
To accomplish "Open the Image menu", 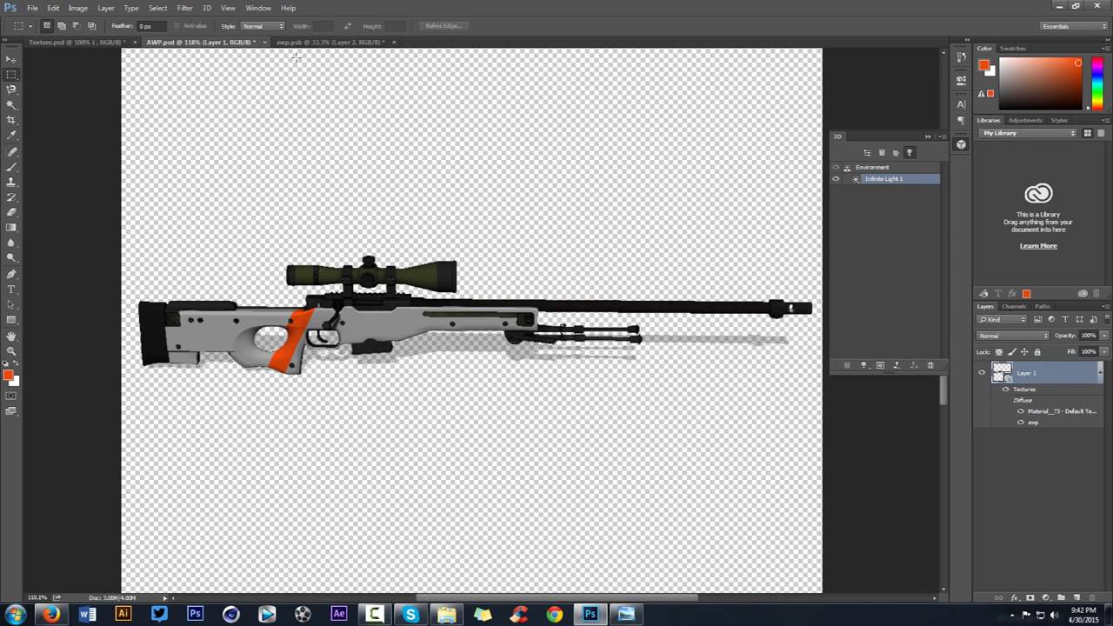I will pos(78,8).
